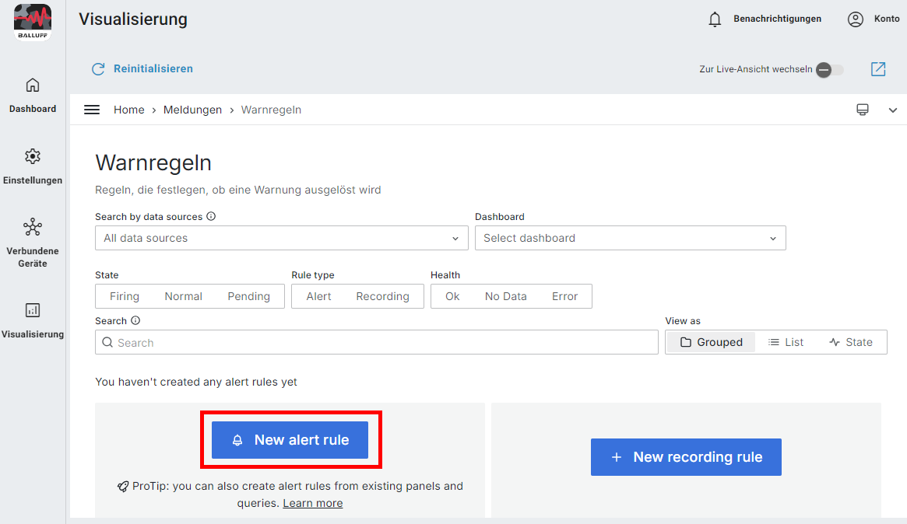The image size is (907, 524).
Task: Select Firing state filter
Action: click(125, 296)
